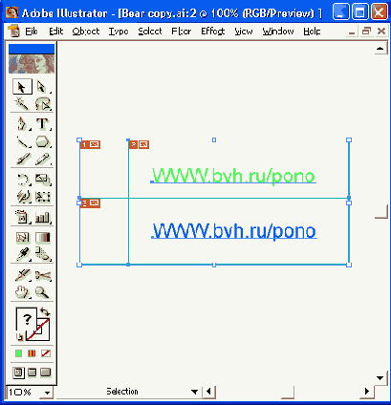This screenshot has height=405, width=391.
Task: Select the Eyedropper tool
Action: click(23, 254)
